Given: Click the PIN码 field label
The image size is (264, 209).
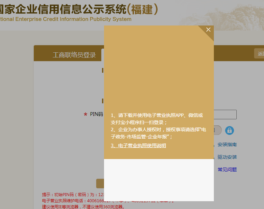Looking at the screenshot, I should click(96, 115).
